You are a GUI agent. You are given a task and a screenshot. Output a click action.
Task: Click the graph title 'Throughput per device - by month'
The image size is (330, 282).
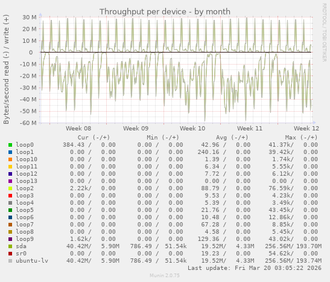(x=165, y=12)
